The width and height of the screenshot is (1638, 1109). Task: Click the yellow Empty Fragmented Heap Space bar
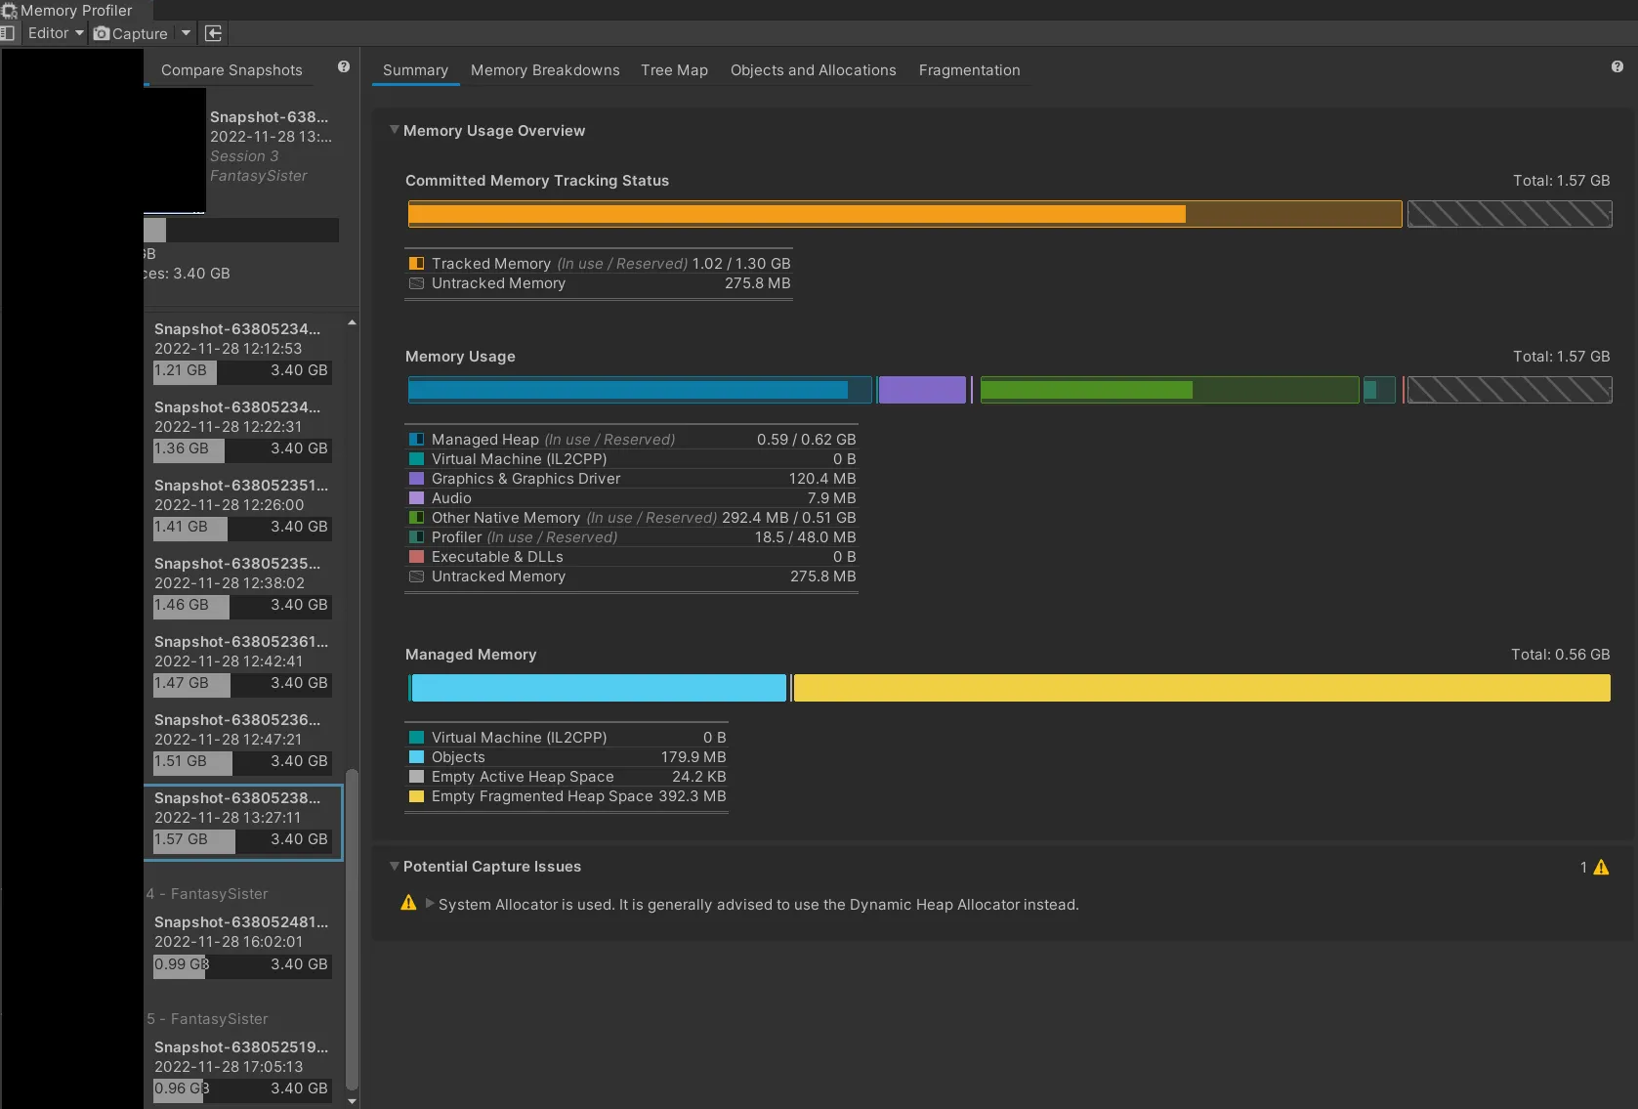[x=1201, y=688]
